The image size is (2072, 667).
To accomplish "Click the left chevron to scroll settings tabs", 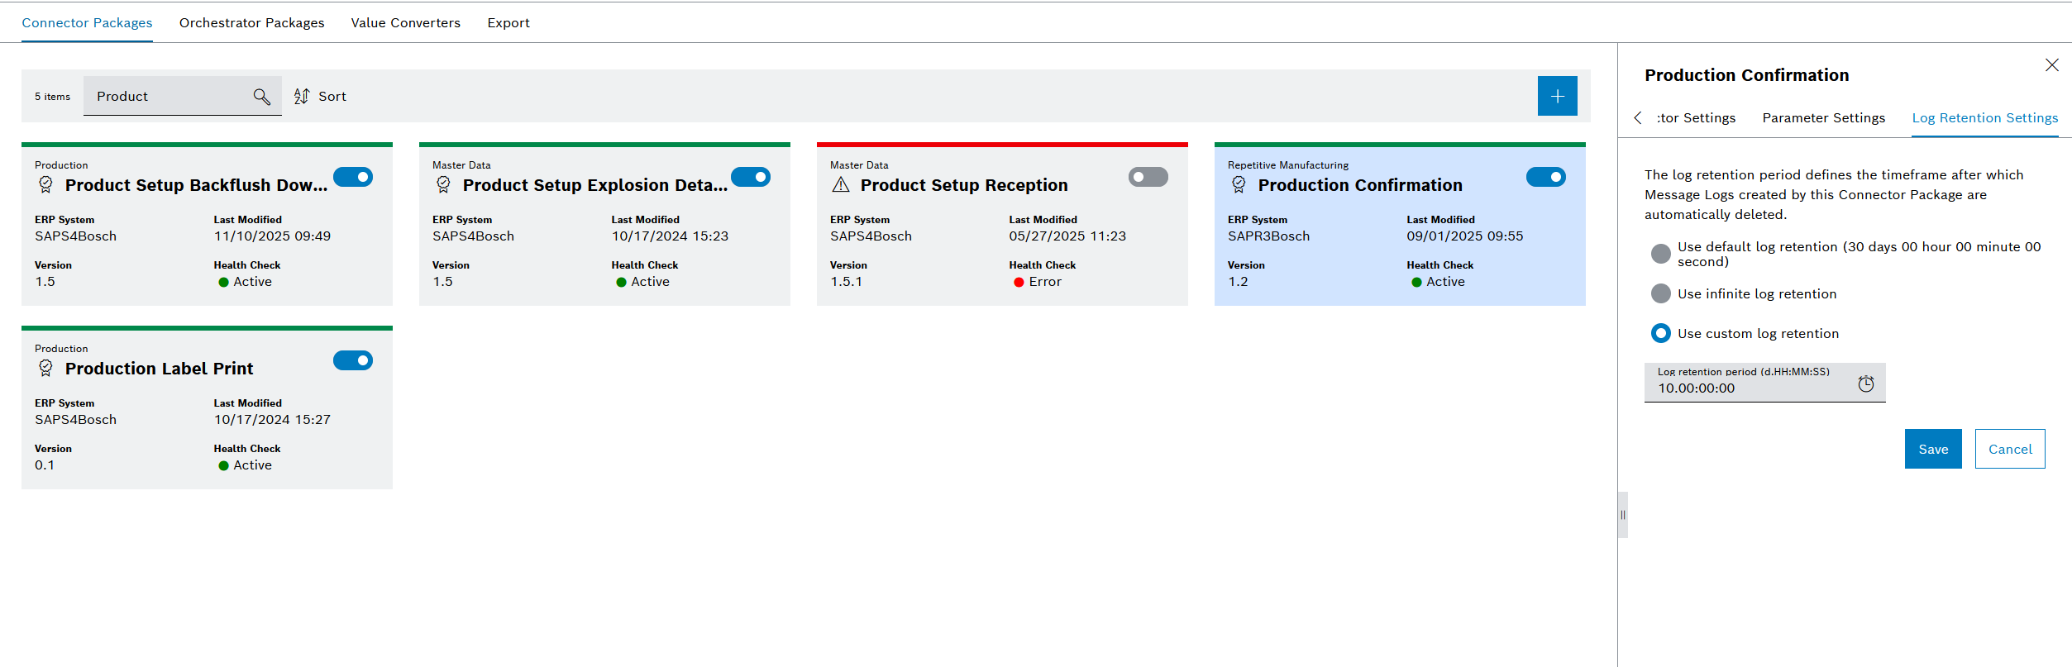I will tap(1638, 118).
